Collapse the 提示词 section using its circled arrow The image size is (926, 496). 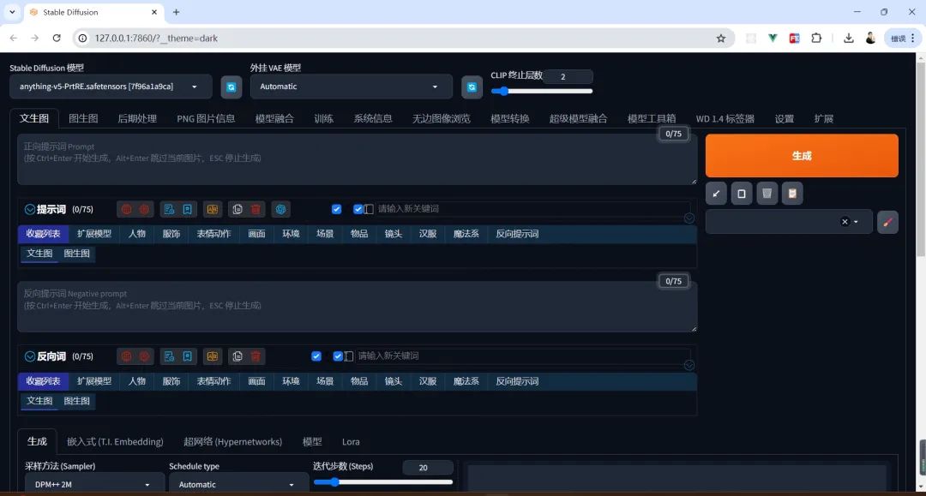pyautogui.click(x=29, y=209)
